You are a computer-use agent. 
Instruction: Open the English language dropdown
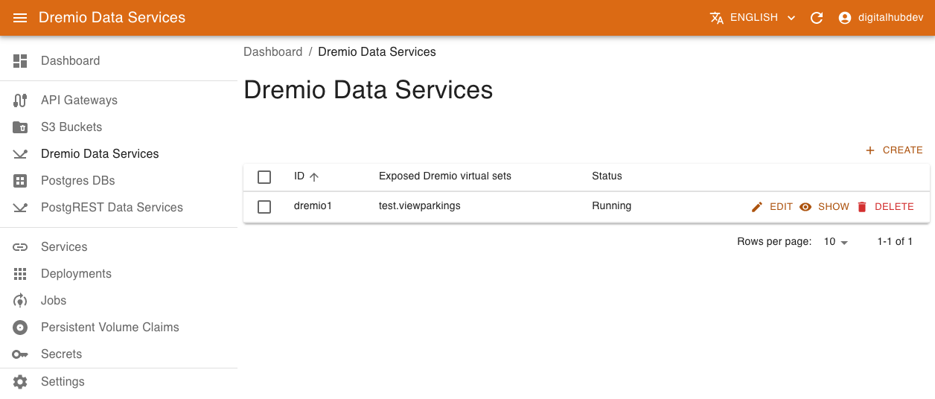click(x=753, y=18)
